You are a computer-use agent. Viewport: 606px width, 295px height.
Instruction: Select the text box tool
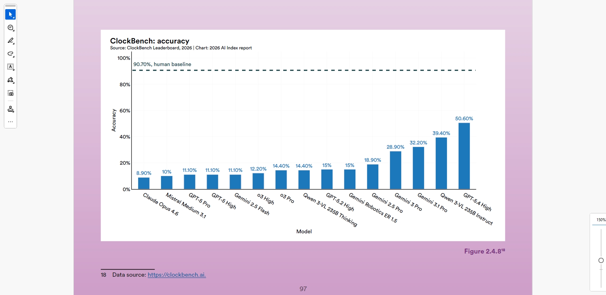10,67
